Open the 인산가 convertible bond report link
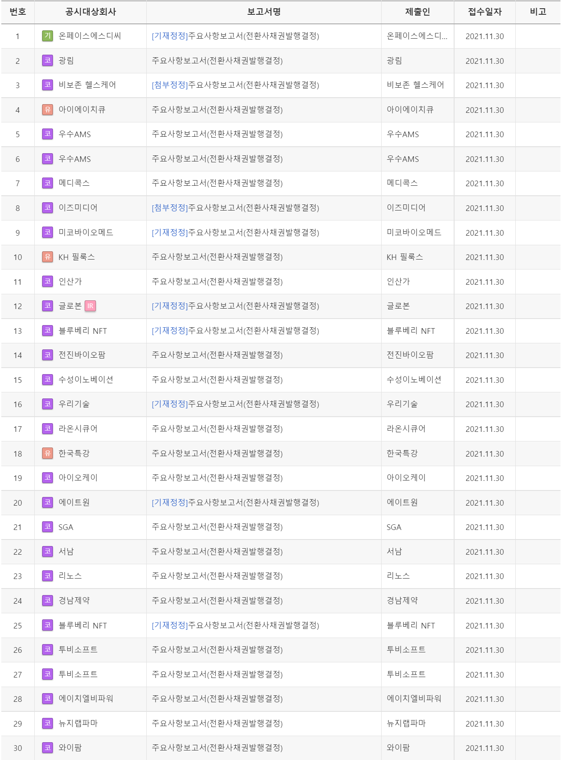 [217, 281]
